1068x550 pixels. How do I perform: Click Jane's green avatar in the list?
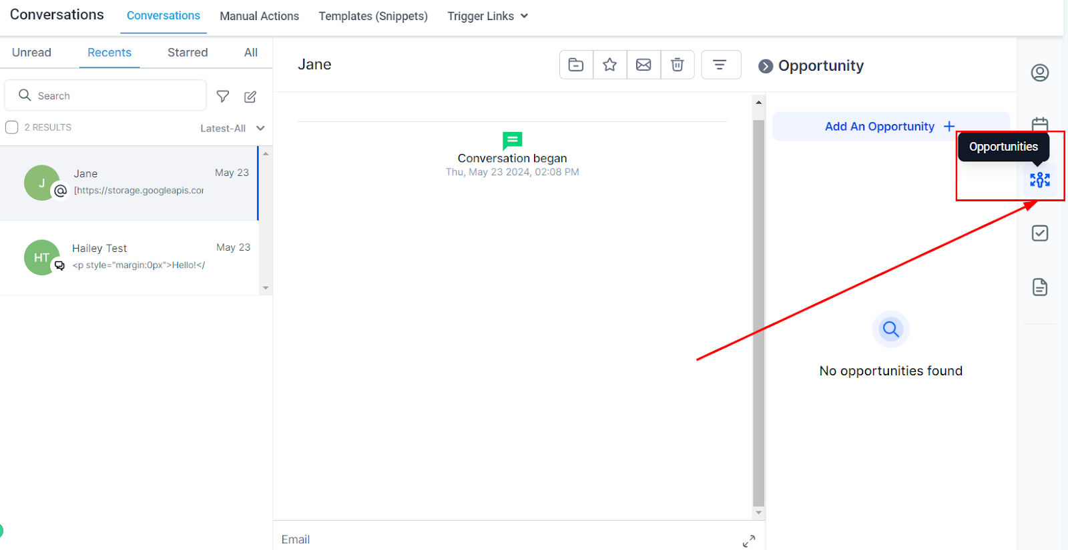coord(41,183)
